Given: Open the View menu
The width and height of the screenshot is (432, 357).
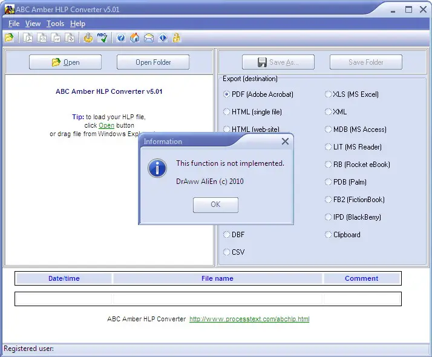Looking at the screenshot, I should [x=33, y=24].
